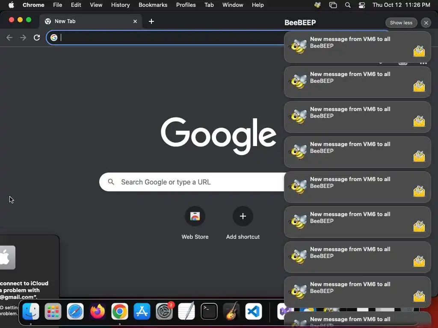This screenshot has width=438, height=328.
Task: Click the BeeBEEP bee menu bar icon
Action: click(x=317, y=5)
